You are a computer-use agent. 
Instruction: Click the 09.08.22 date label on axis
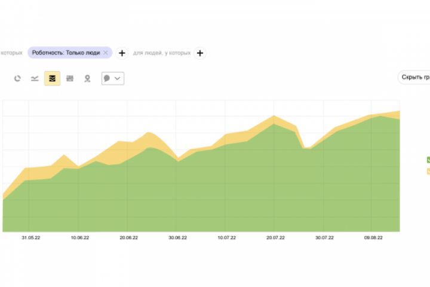[x=373, y=238]
